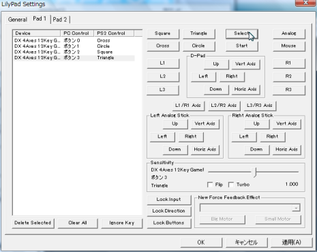Click Left Analog Stick Horiz Axis button
Viewport: 317px width, 252px height.
(205, 150)
